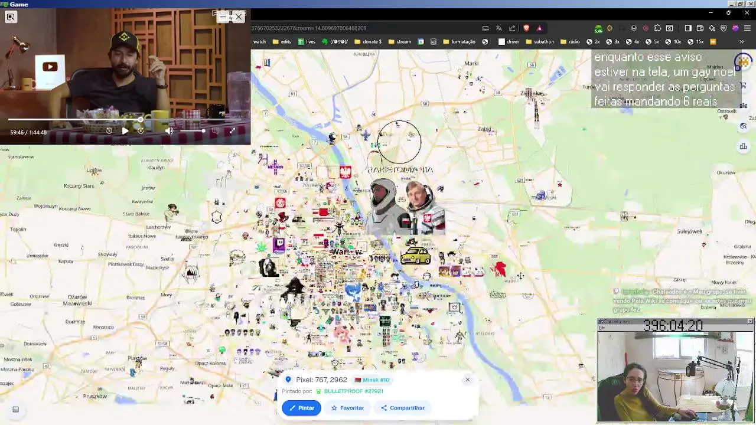Open the folder bookmark labeled (/◕ヮ◕)/
Screen dimensions: 756x425
pyautogui.click(x=335, y=42)
